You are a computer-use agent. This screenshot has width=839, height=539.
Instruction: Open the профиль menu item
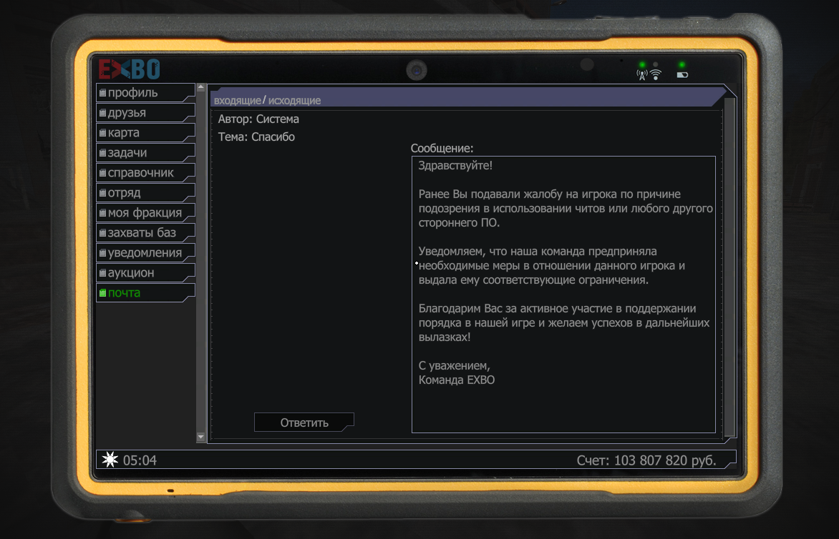click(145, 92)
